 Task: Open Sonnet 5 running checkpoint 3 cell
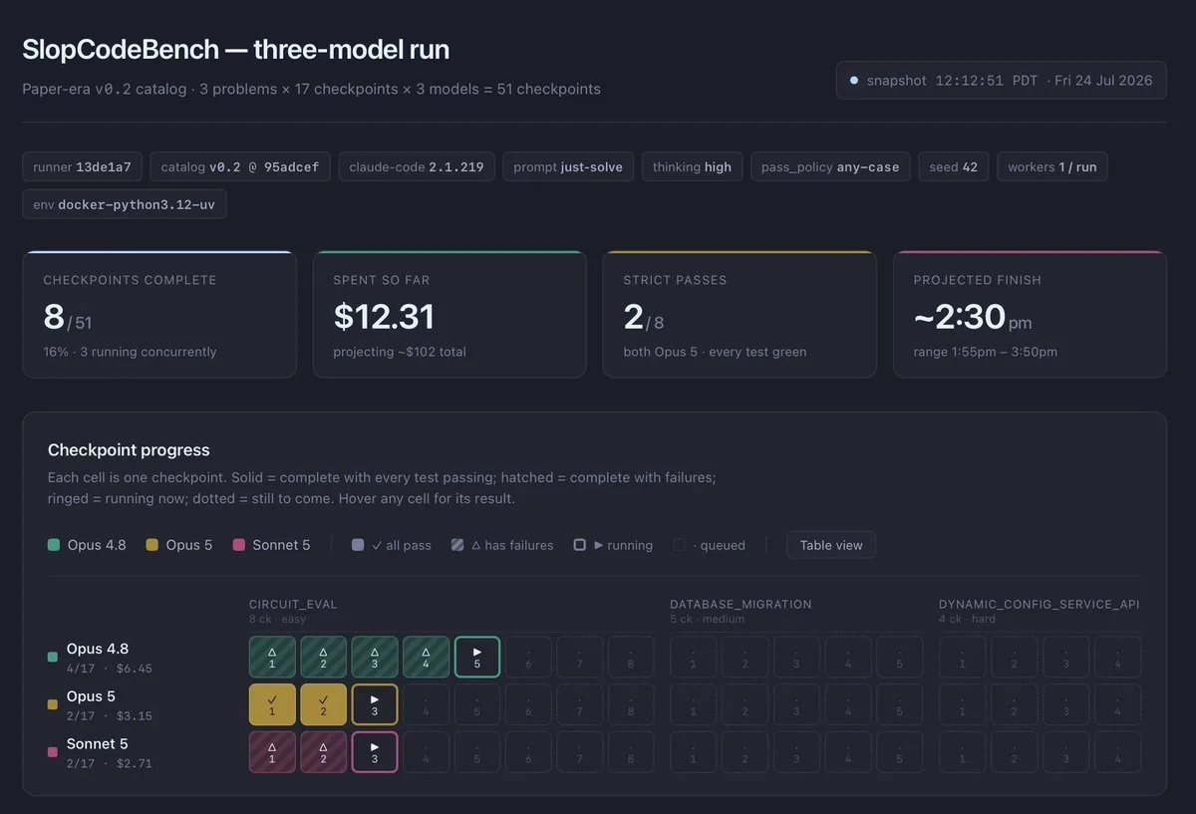coord(375,752)
